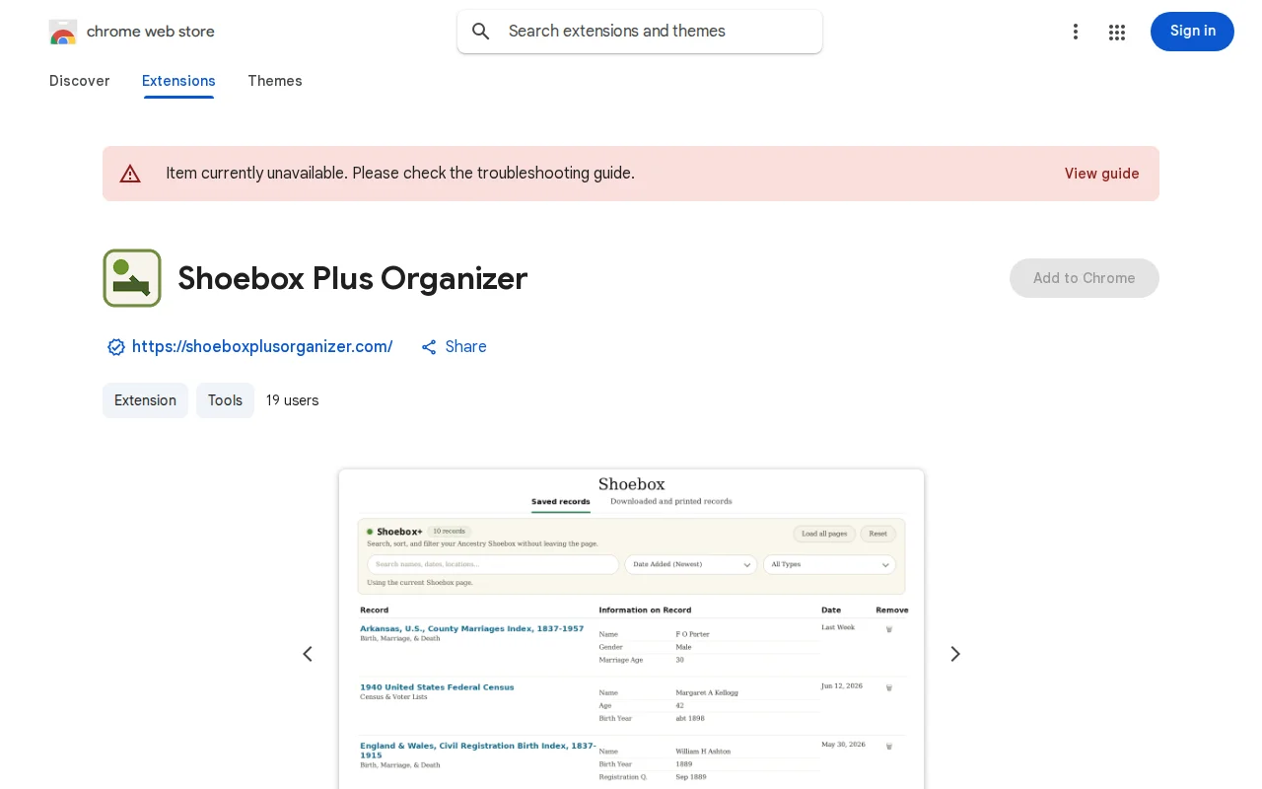Click trash icon for 1940 Census record

(888, 687)
